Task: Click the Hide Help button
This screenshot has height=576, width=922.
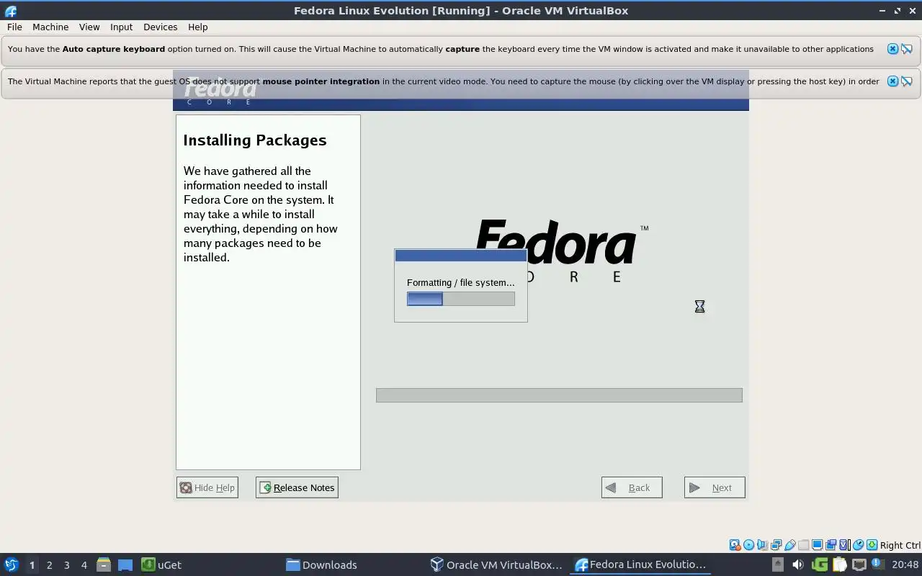Action: [207, 487]
